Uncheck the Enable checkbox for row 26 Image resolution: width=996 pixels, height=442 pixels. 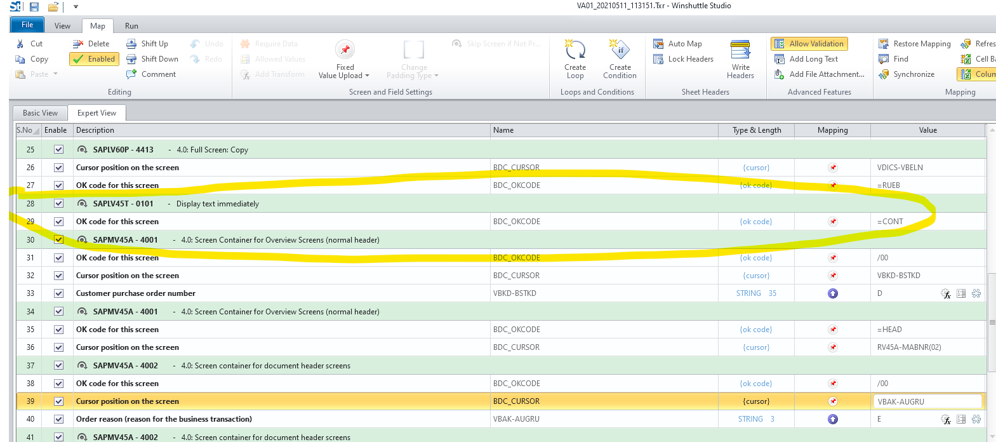click(x=59, y=168)
